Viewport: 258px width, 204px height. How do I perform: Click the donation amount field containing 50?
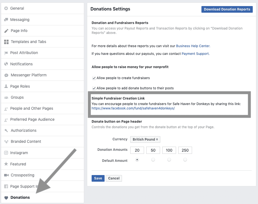point(153,150)
